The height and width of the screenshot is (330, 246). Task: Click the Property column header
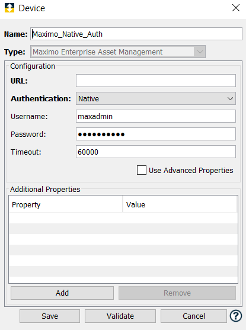pos(66,204)
